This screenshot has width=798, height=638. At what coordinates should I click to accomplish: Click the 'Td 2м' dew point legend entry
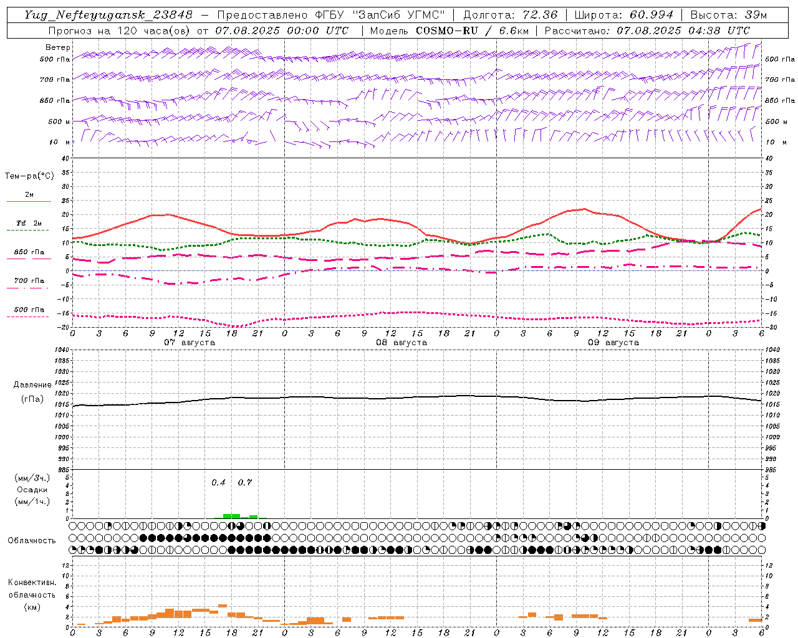[29, 223]
